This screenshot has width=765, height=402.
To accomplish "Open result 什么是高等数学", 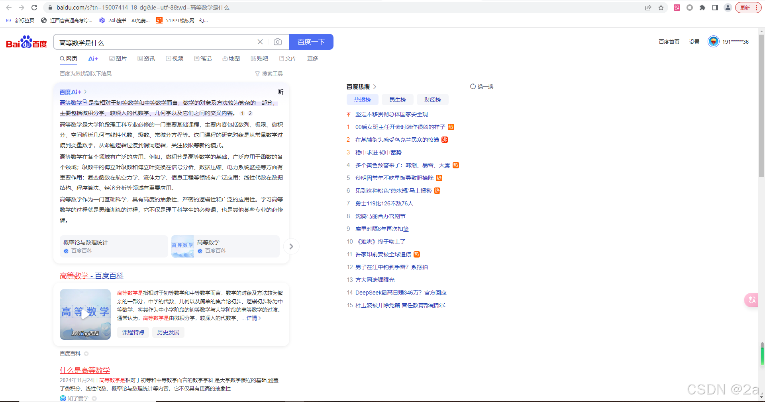I will click(x=85, y=371).
